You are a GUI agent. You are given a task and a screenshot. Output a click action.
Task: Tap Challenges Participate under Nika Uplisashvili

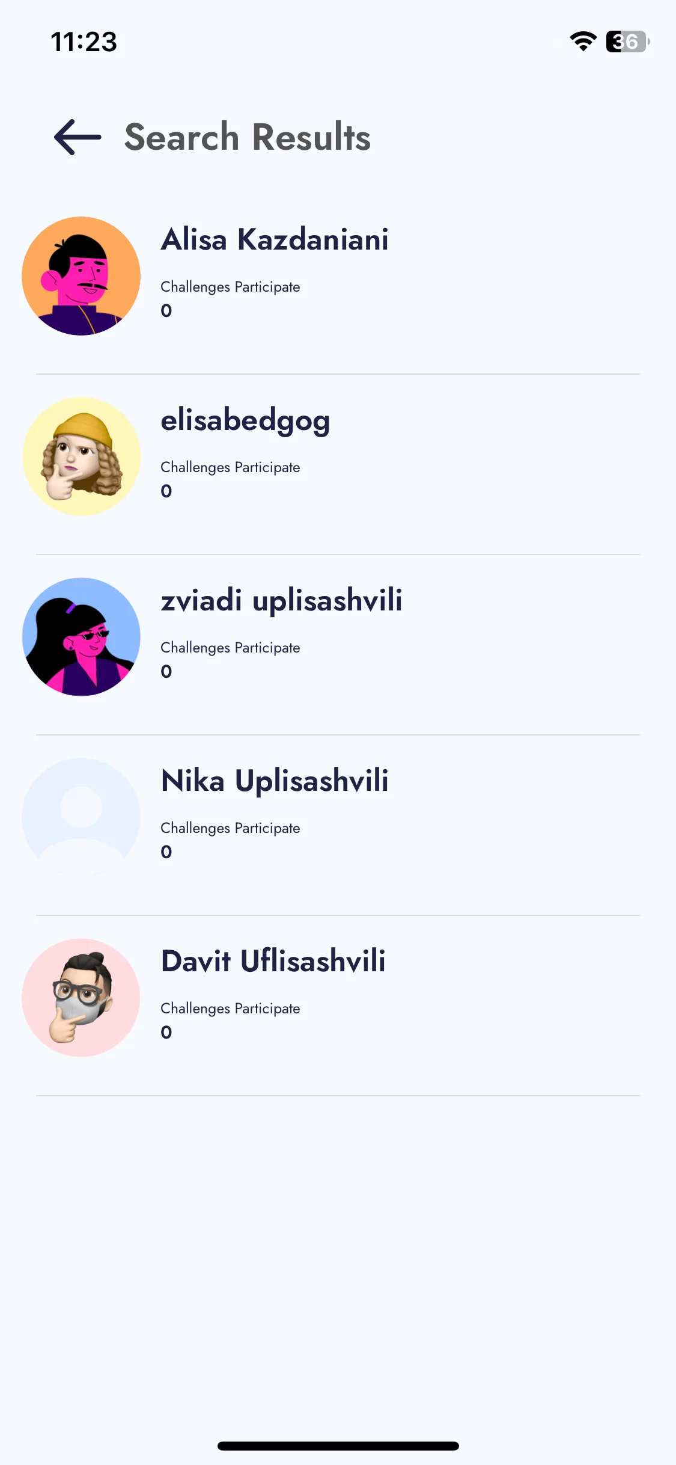[230, 828]
